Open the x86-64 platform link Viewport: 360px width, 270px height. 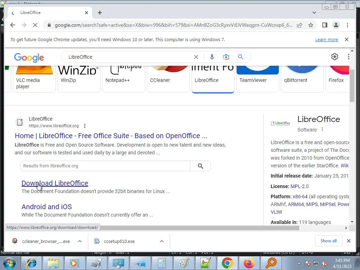[x=300, y=197]
